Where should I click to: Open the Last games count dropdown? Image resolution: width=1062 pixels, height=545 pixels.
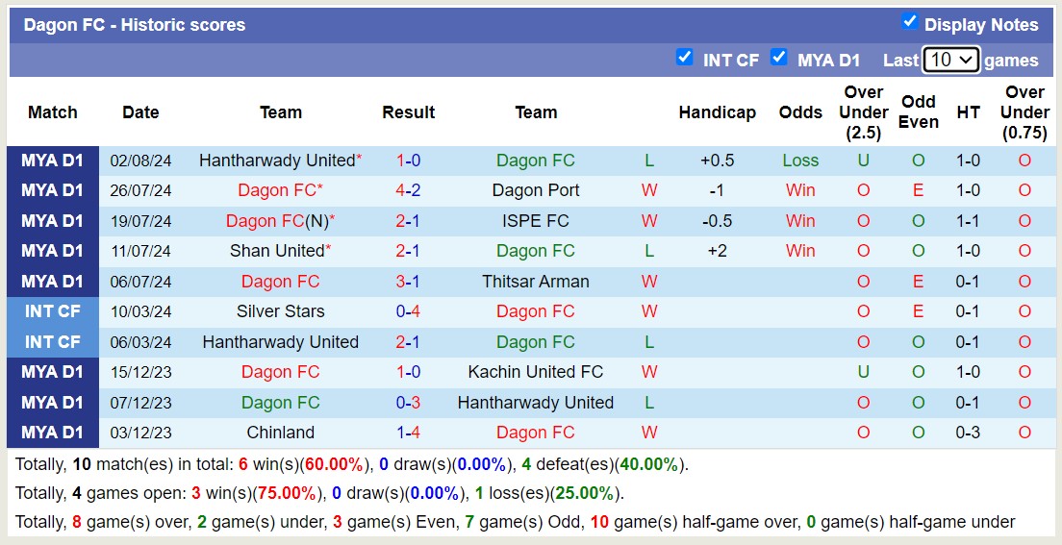950,60
